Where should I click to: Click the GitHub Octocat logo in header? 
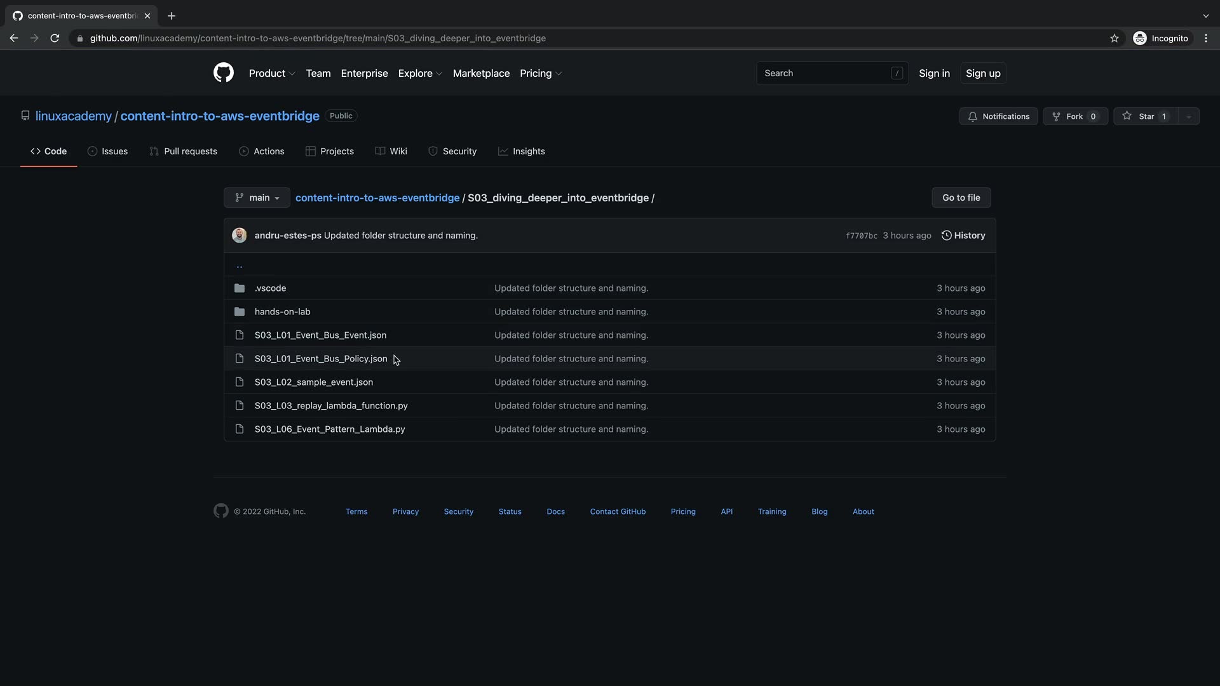(223, 73)
